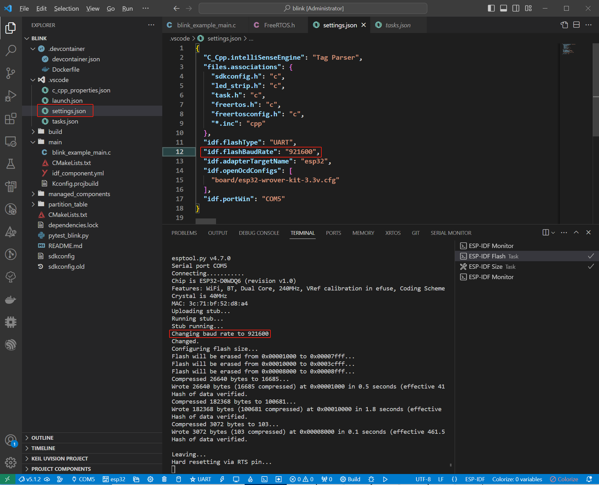599x485 pixels.
Task: Click the editor minimap
Action: (x=568, y=49)
